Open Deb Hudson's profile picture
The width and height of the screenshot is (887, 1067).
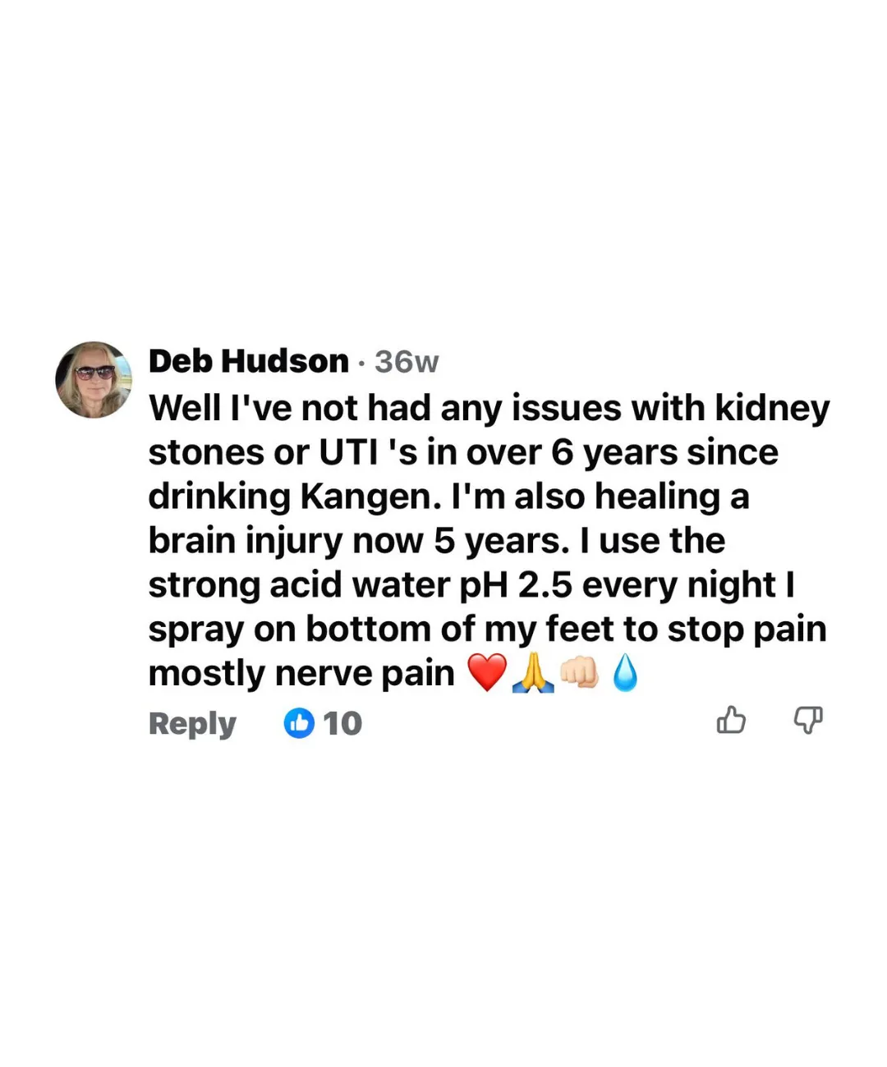point(94,380)
